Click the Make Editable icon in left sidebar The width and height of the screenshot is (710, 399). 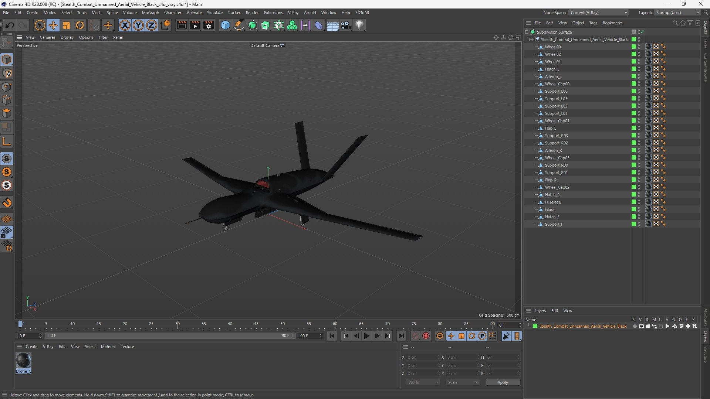point(7,43)
